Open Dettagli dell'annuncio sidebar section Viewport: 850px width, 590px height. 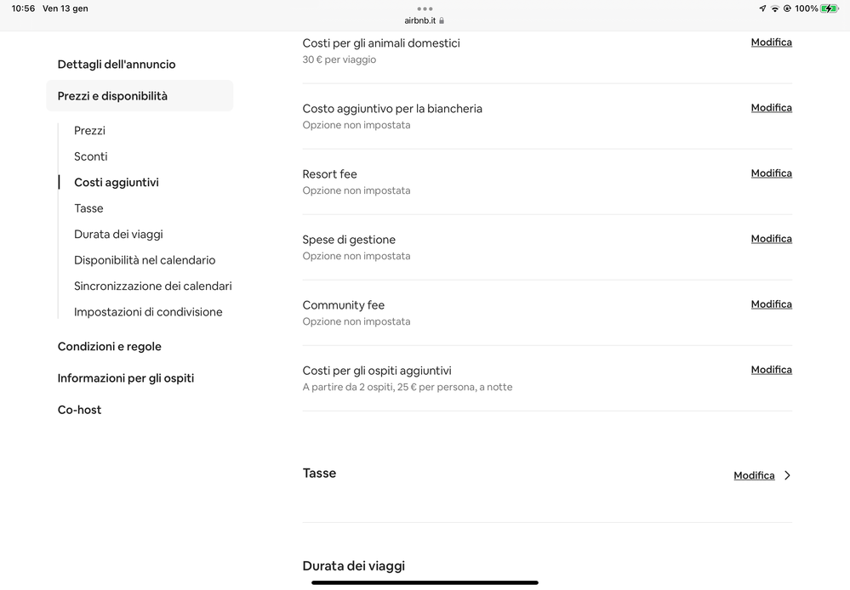point(117,65)
